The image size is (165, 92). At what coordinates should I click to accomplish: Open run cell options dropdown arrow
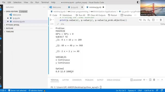tap(53, 20)
